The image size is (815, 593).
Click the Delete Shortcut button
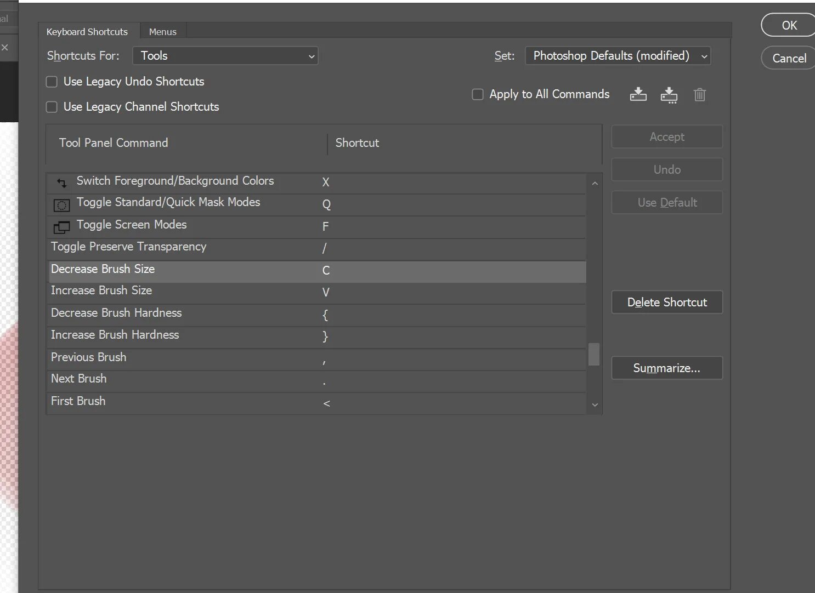pos(667,303)
